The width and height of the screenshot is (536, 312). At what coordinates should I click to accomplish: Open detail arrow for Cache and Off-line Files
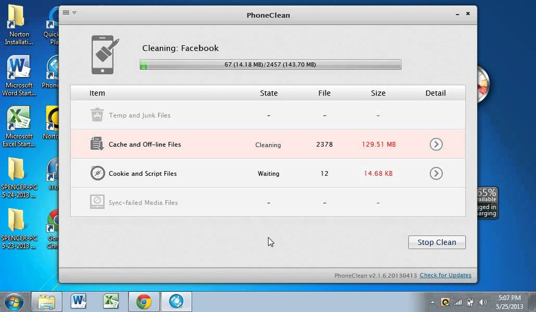[x=436, y=144]
